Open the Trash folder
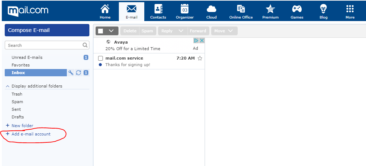This screenshot has width=366, height=166. point(17,94)
